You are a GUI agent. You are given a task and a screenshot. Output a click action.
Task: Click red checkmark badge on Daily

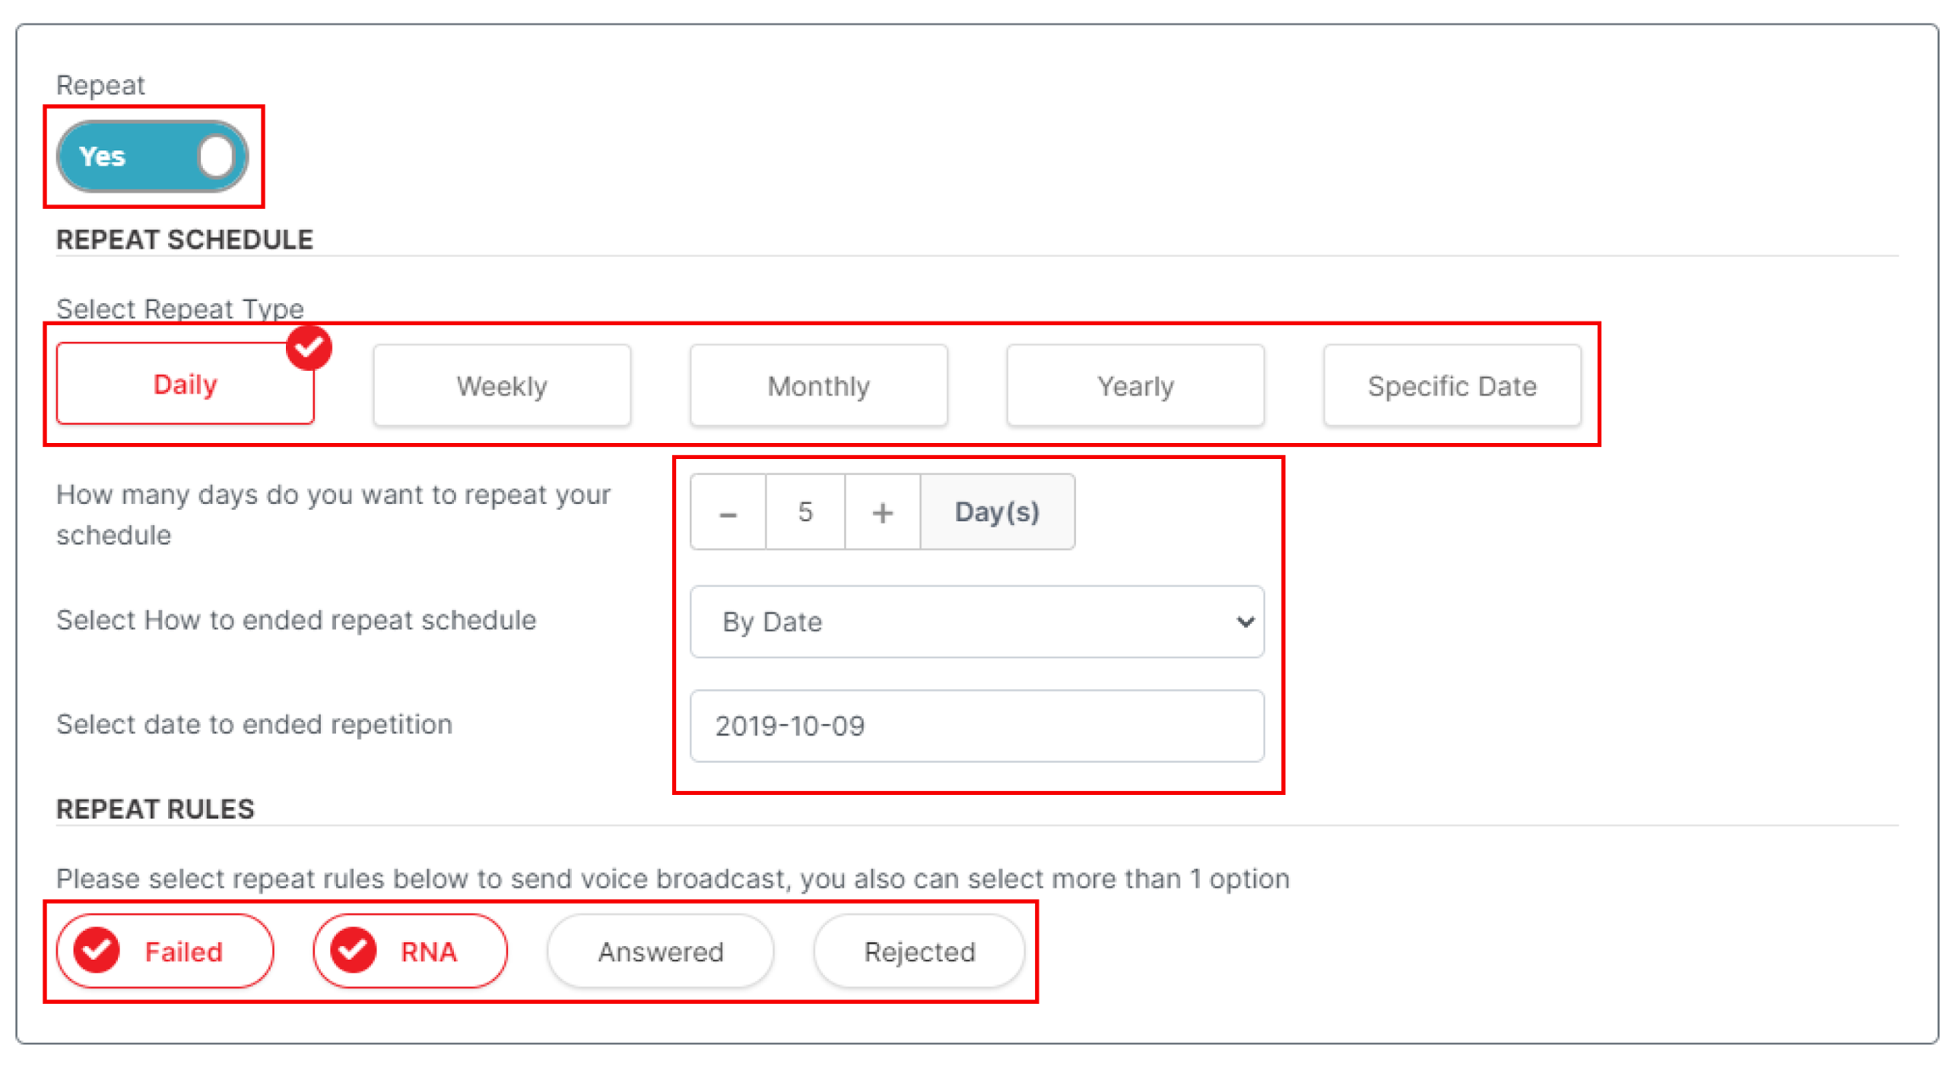coord(309,348)
